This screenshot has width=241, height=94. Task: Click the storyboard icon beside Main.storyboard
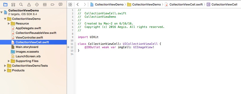13,47
